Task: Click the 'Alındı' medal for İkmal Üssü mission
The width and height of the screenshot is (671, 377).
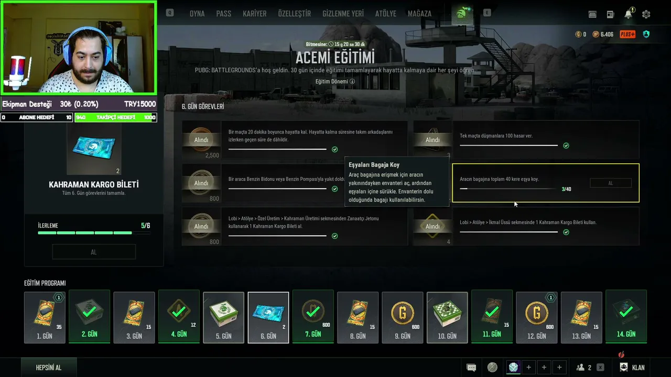Action: tap(432, 226)
